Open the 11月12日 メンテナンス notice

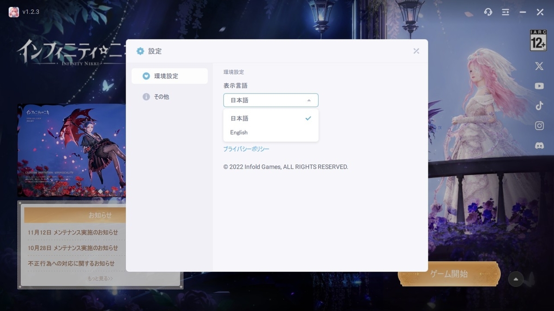[x=73, y=232]
